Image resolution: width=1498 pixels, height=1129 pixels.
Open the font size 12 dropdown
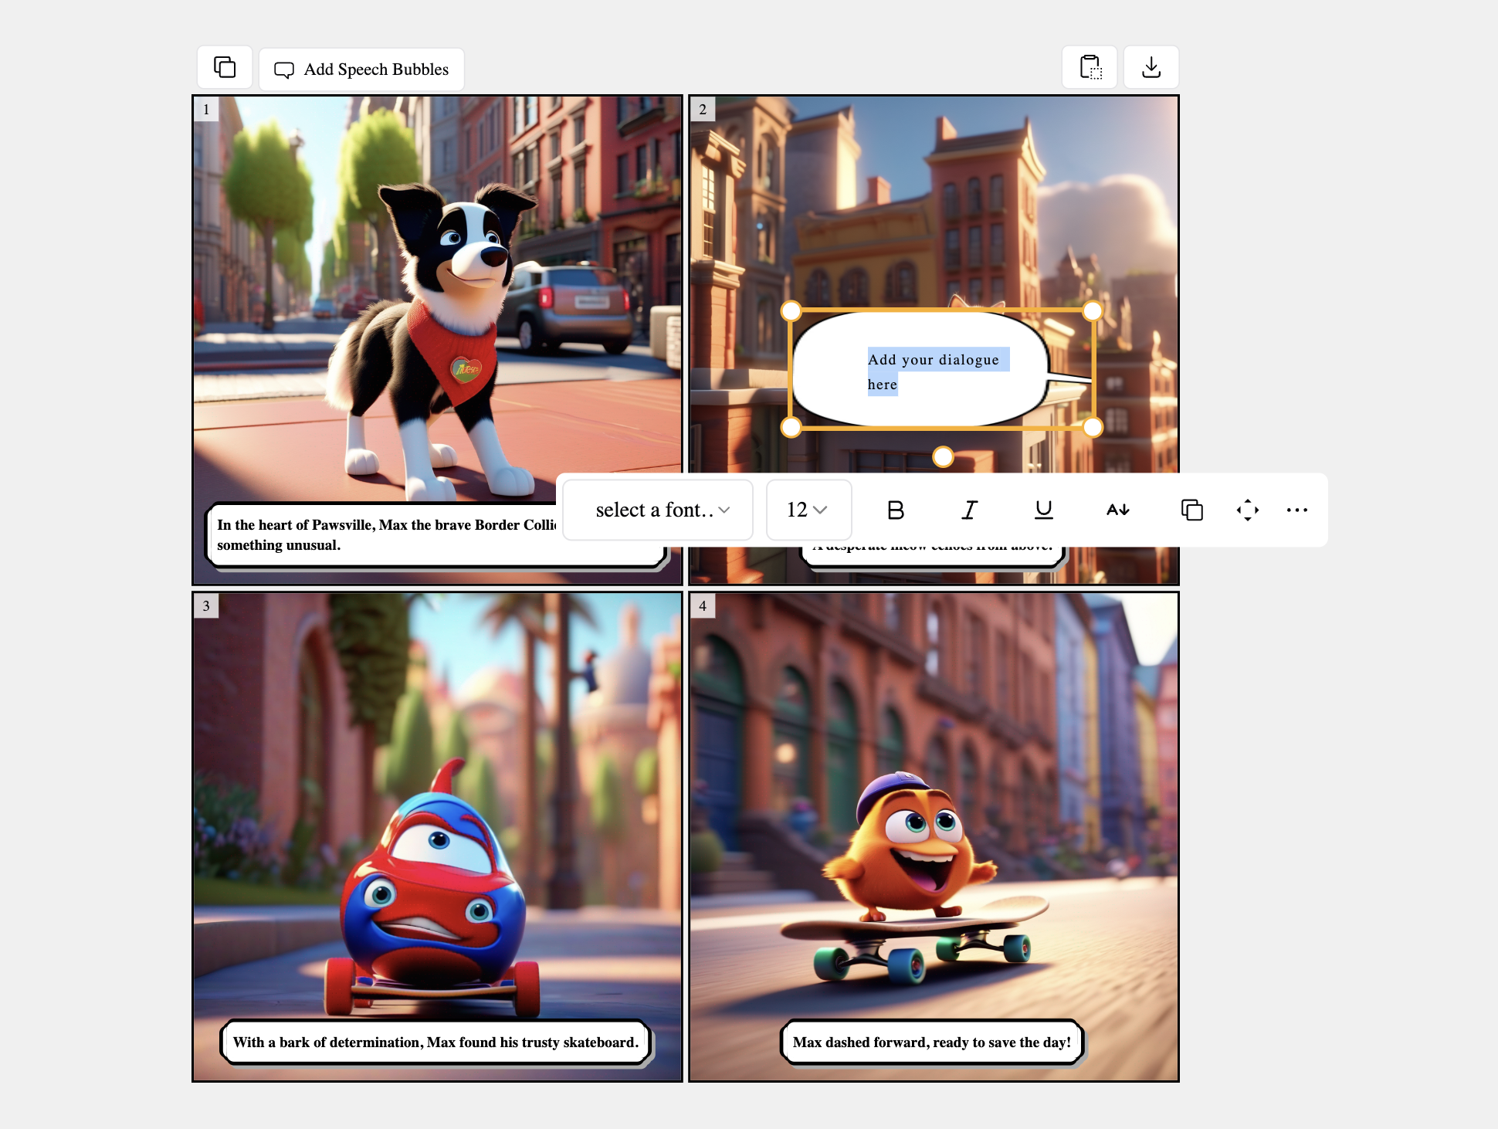point(808,510)
